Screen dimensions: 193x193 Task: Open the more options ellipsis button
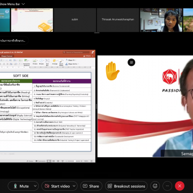[167, 186]
